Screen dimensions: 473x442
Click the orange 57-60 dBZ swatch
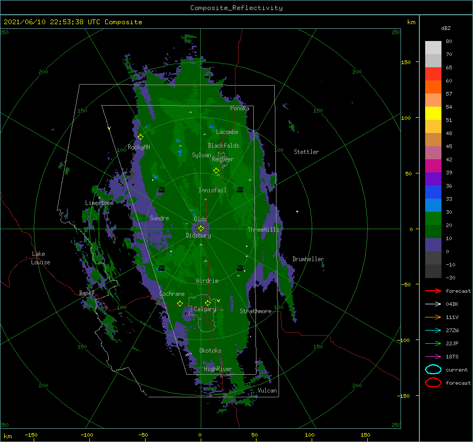[433, 87]
